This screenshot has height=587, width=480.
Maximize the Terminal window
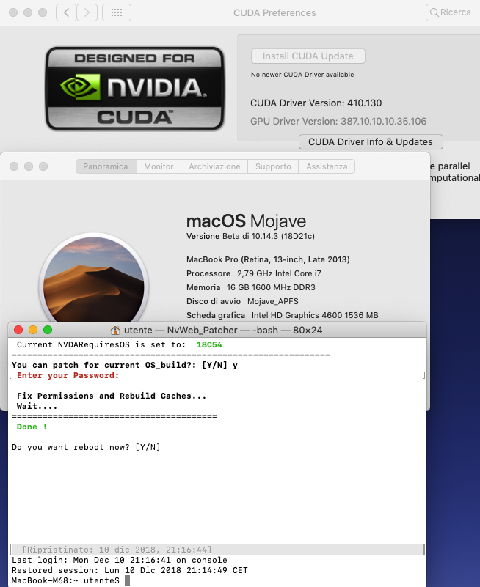(x=48, y=330)
